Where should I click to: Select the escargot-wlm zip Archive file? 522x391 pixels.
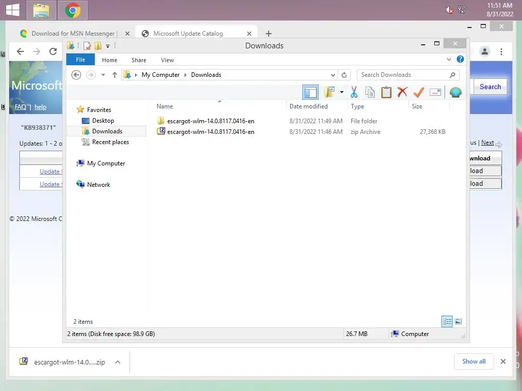coord(301,132)
